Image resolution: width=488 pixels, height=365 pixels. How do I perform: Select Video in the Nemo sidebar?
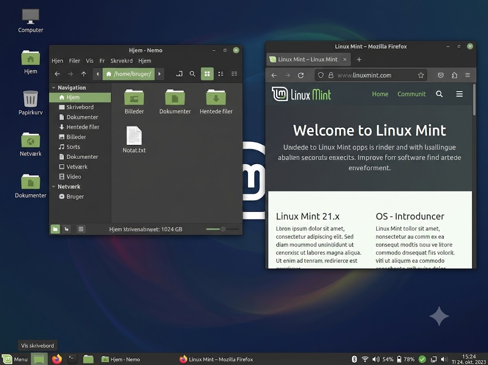80,177
